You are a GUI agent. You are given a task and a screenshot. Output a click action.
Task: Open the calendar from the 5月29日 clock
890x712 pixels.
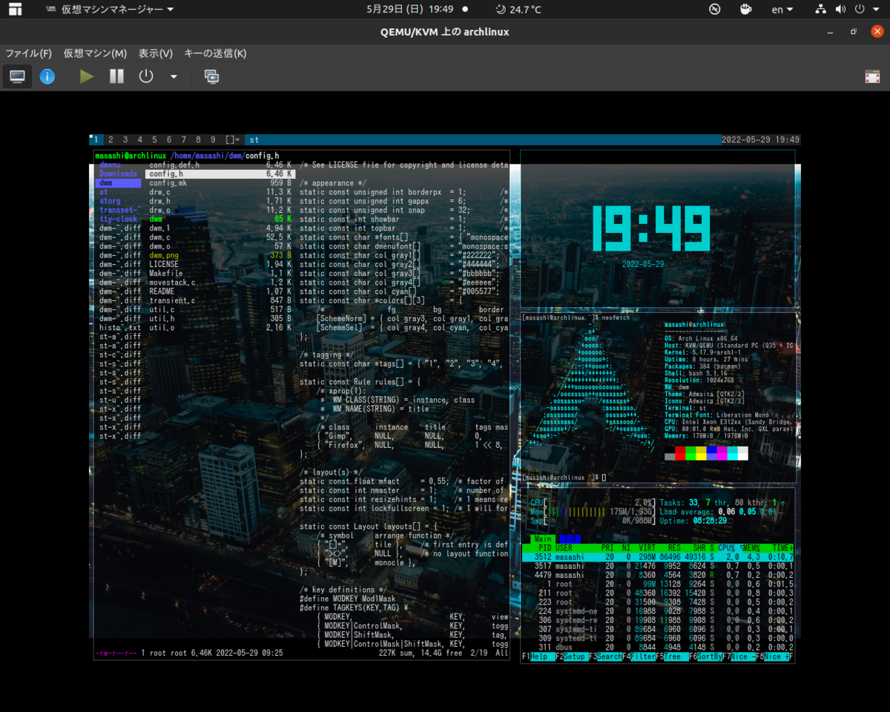pyautogui.click(x=409, y=10)
